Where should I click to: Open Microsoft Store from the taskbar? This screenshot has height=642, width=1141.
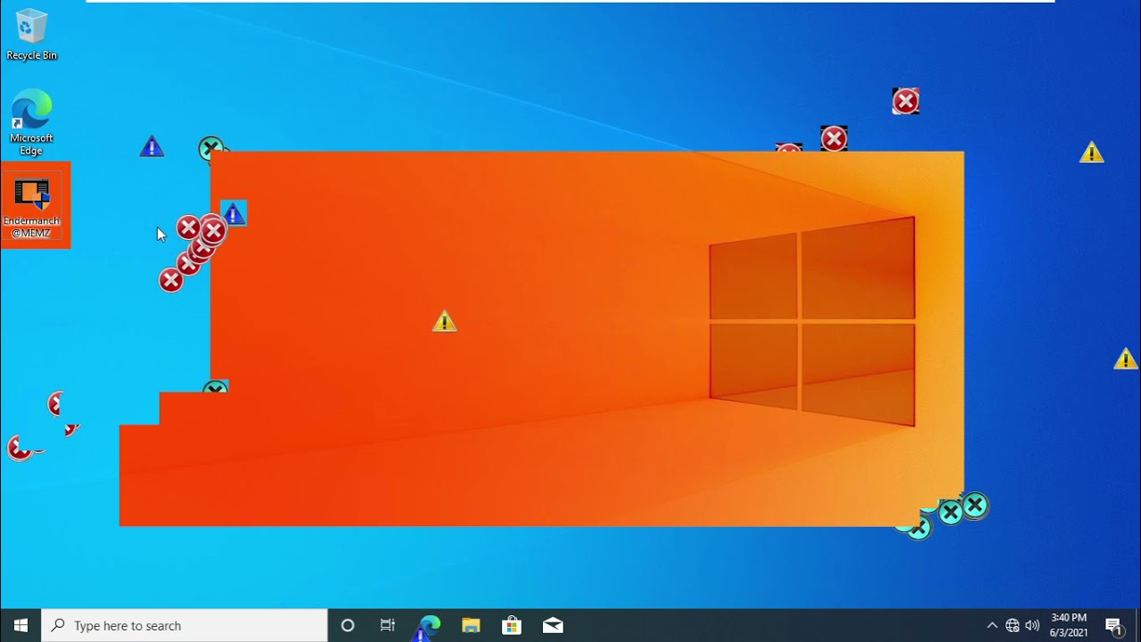coord(512,625)
